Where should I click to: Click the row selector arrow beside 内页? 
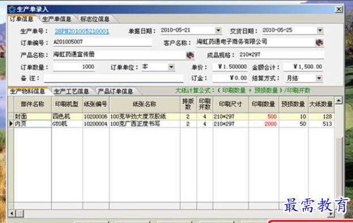point(11,123)
